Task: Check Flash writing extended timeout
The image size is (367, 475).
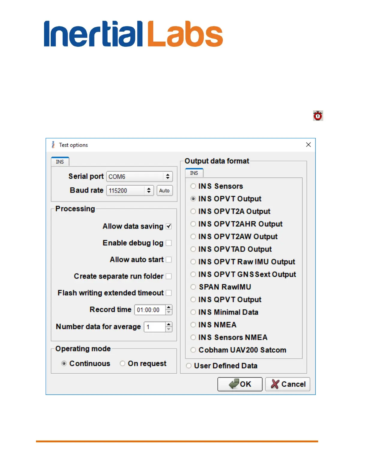Action: (169, 293)
